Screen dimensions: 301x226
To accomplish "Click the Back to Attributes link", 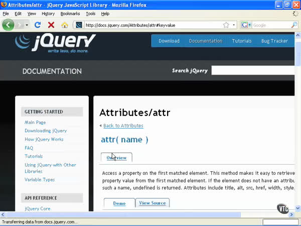I will click(123, 126).
